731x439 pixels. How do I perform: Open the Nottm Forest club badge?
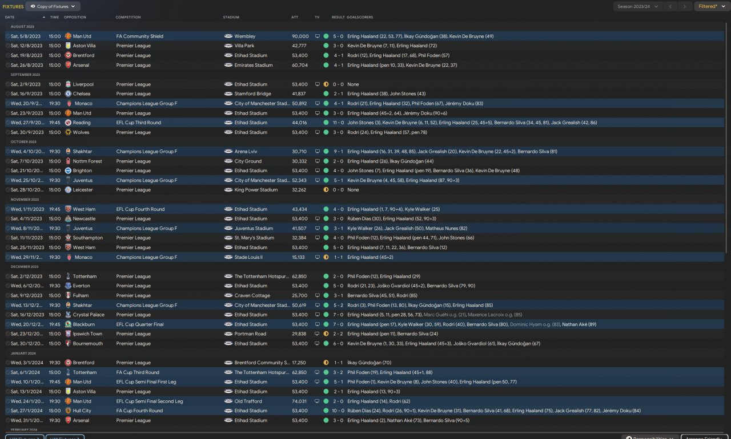(68, 161)
